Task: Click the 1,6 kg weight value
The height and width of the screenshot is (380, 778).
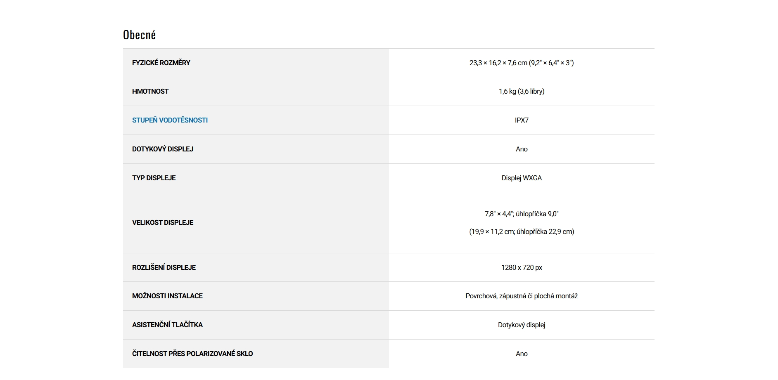Action: coord(521,91)
